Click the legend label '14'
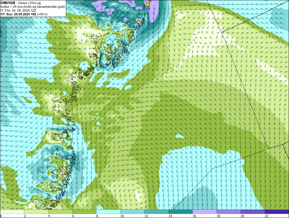The height and width of the screenshot is (218, 289). click(x=170, y=216)
